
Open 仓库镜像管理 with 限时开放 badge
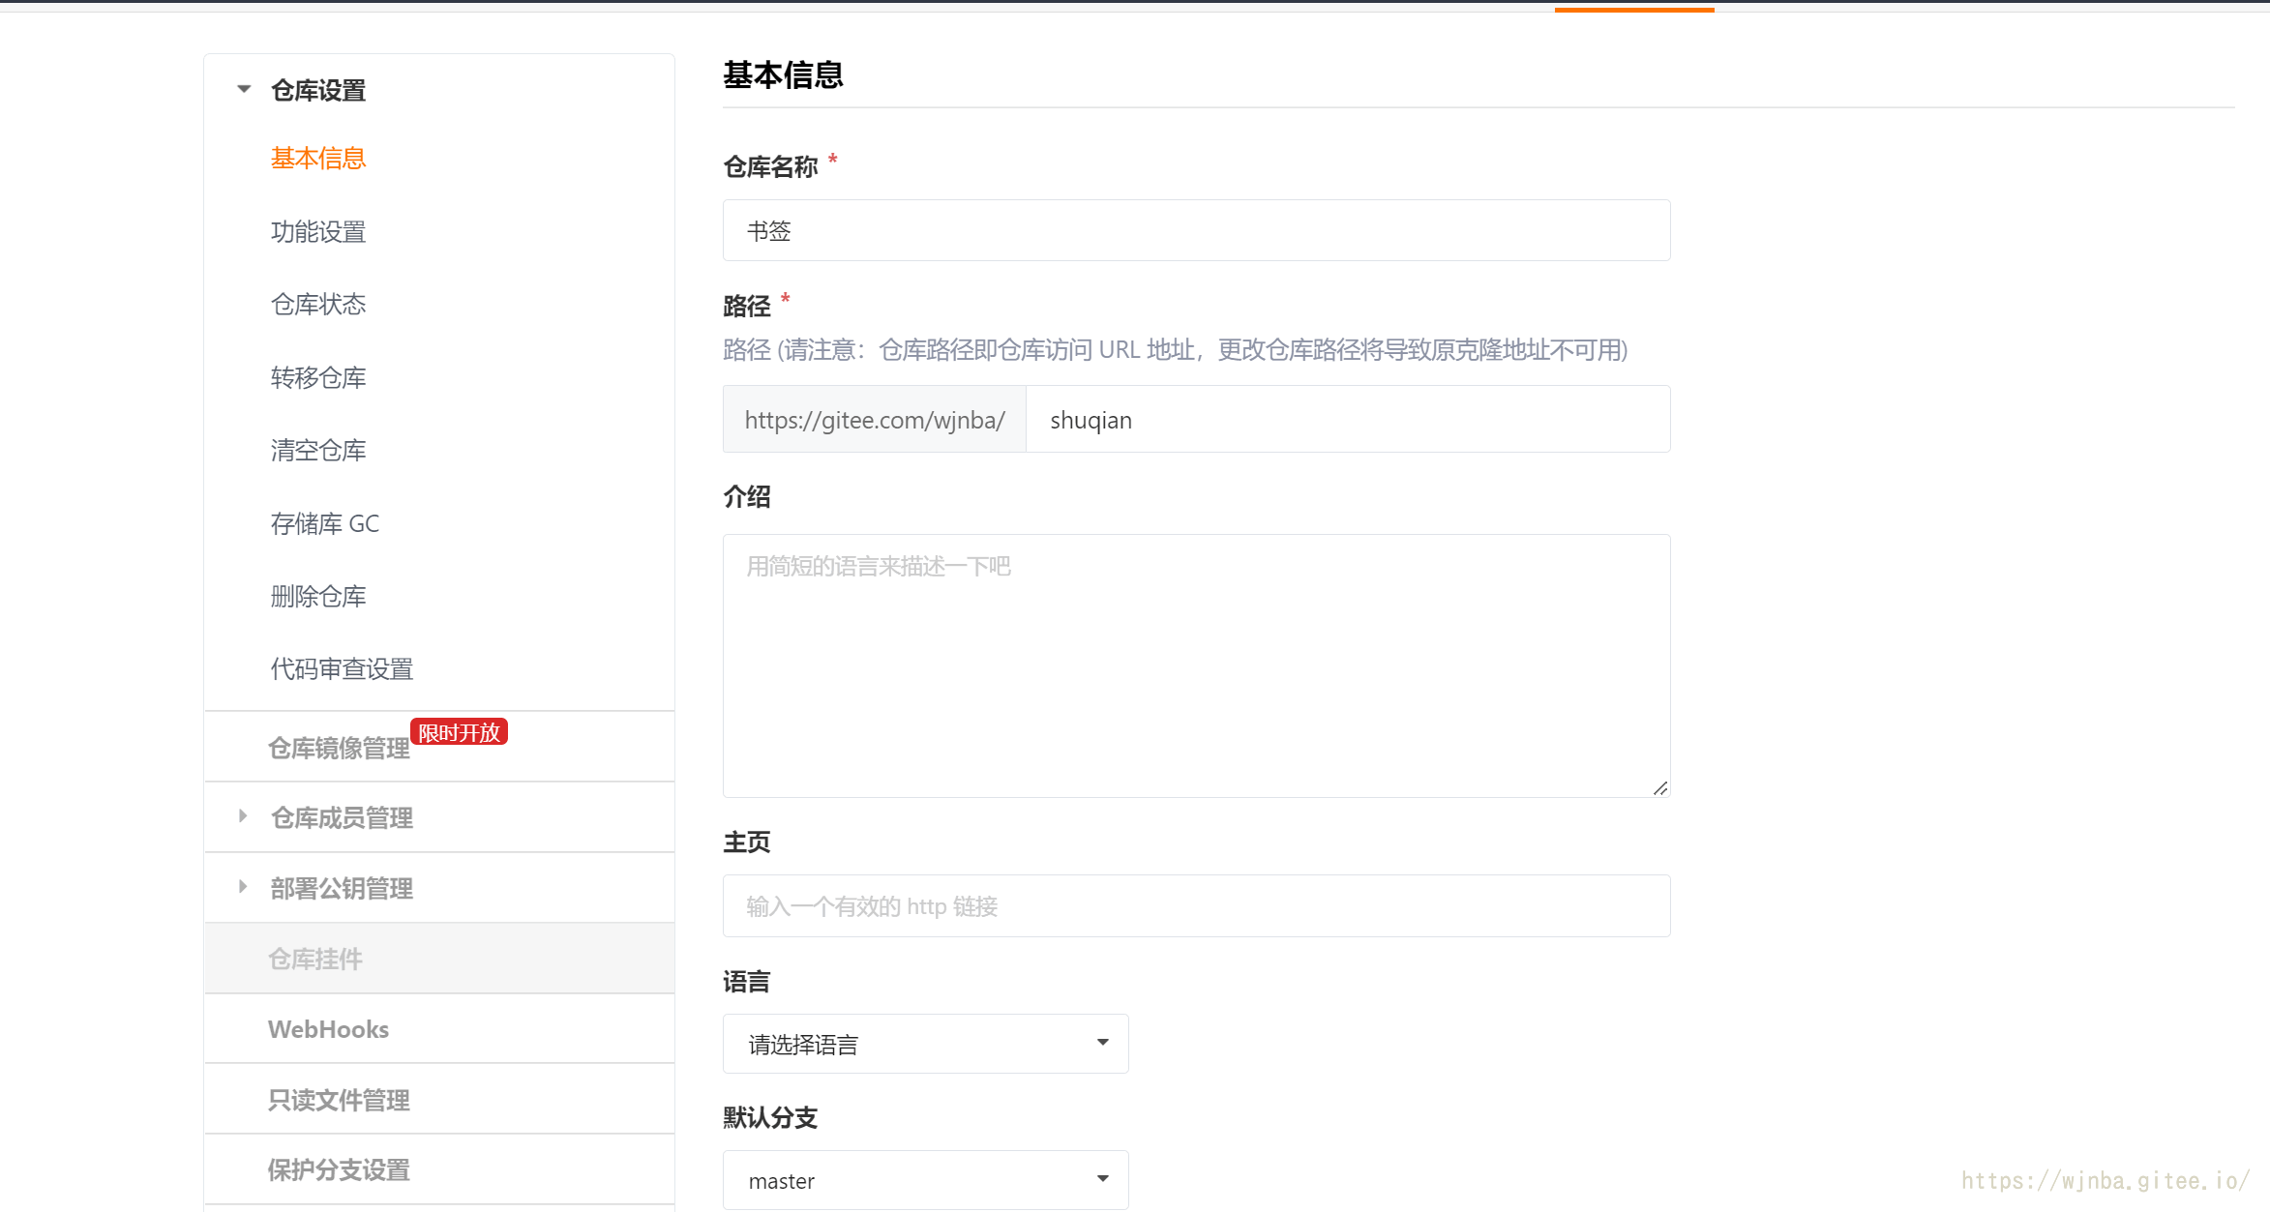339,748
